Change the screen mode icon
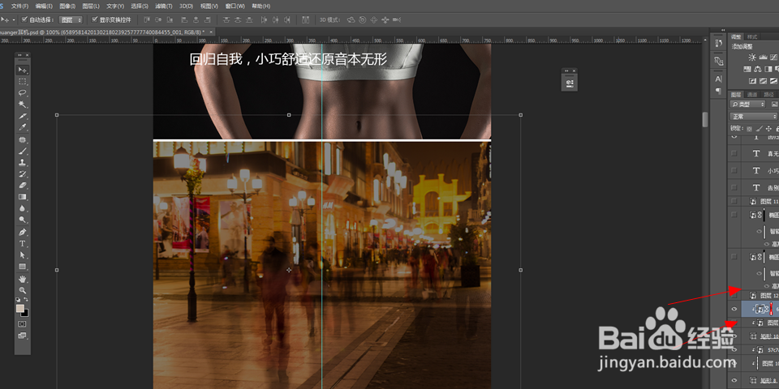 [23, 336]
